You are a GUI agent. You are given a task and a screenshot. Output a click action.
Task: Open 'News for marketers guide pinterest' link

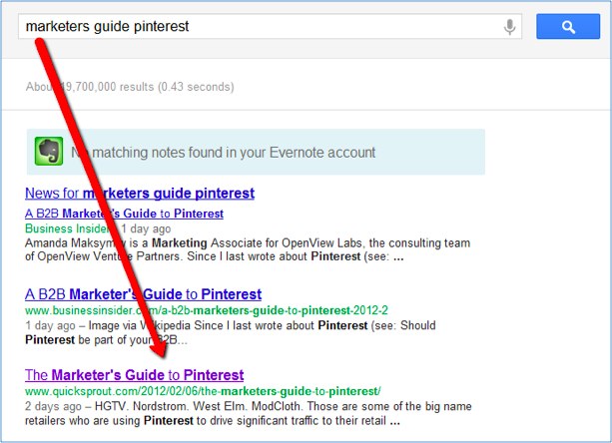tap(139, 194)
